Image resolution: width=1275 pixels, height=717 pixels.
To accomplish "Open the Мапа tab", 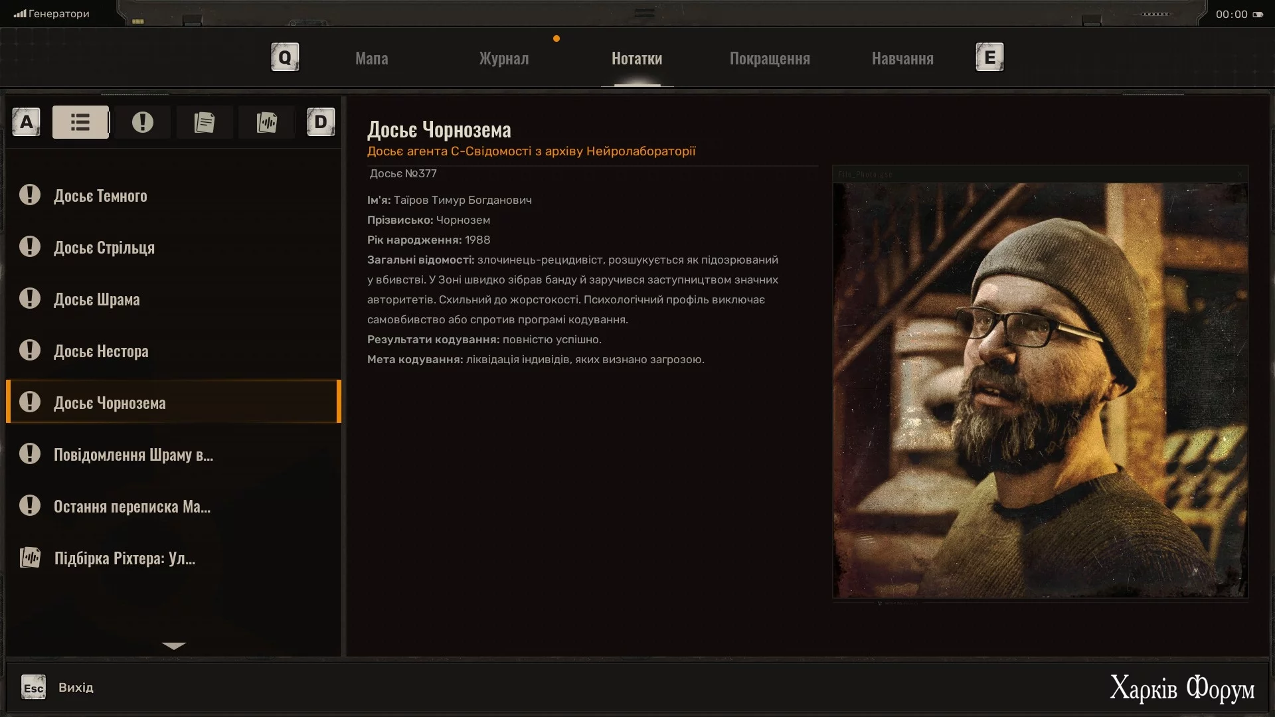I will (x=372, y=58).
